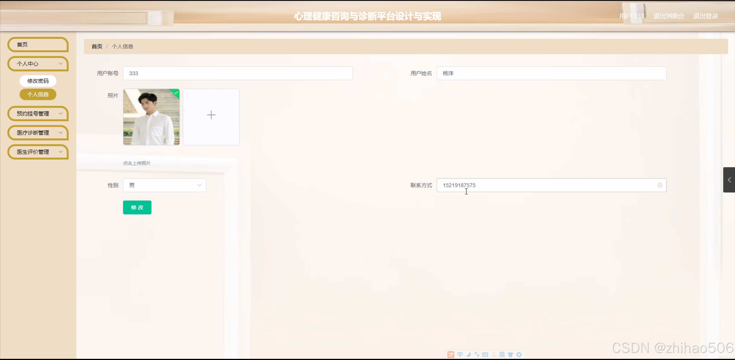This screenshot has height=360, width=735.
Task: Go to 首页 in the sidebar
Action: (x=38, y=45)
